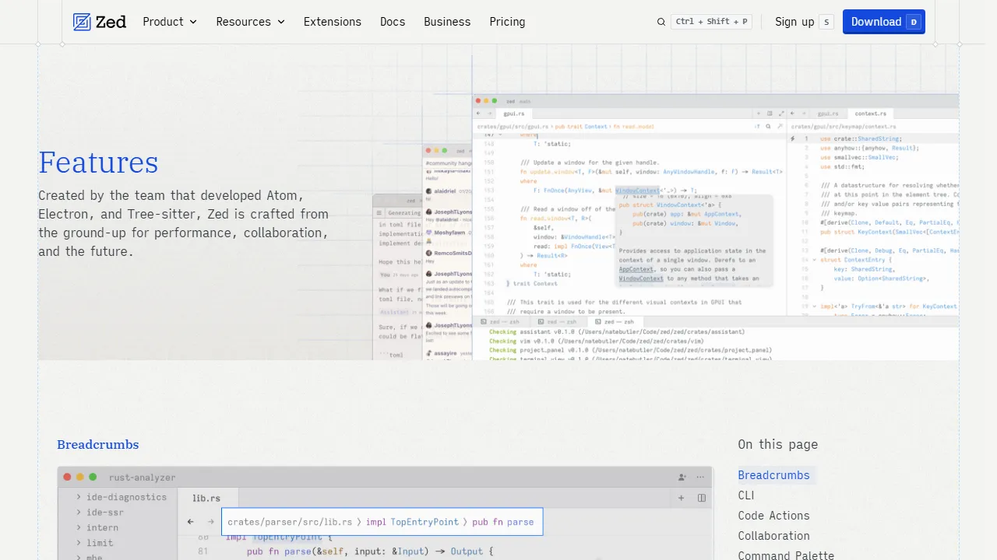
Task: Click the pub fn parse breadcrumb segment
Action: 503,522
